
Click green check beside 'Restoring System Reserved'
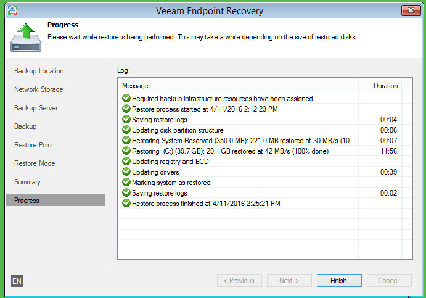(126, 140)
